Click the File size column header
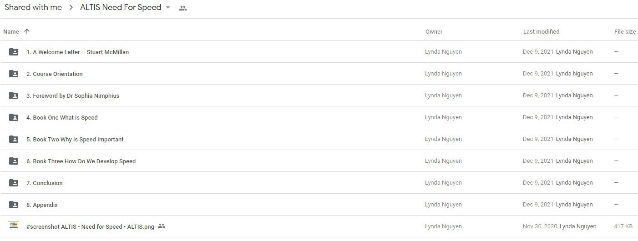Image resolution: width=638 pixels, height=241 pixels. [625, 32]
